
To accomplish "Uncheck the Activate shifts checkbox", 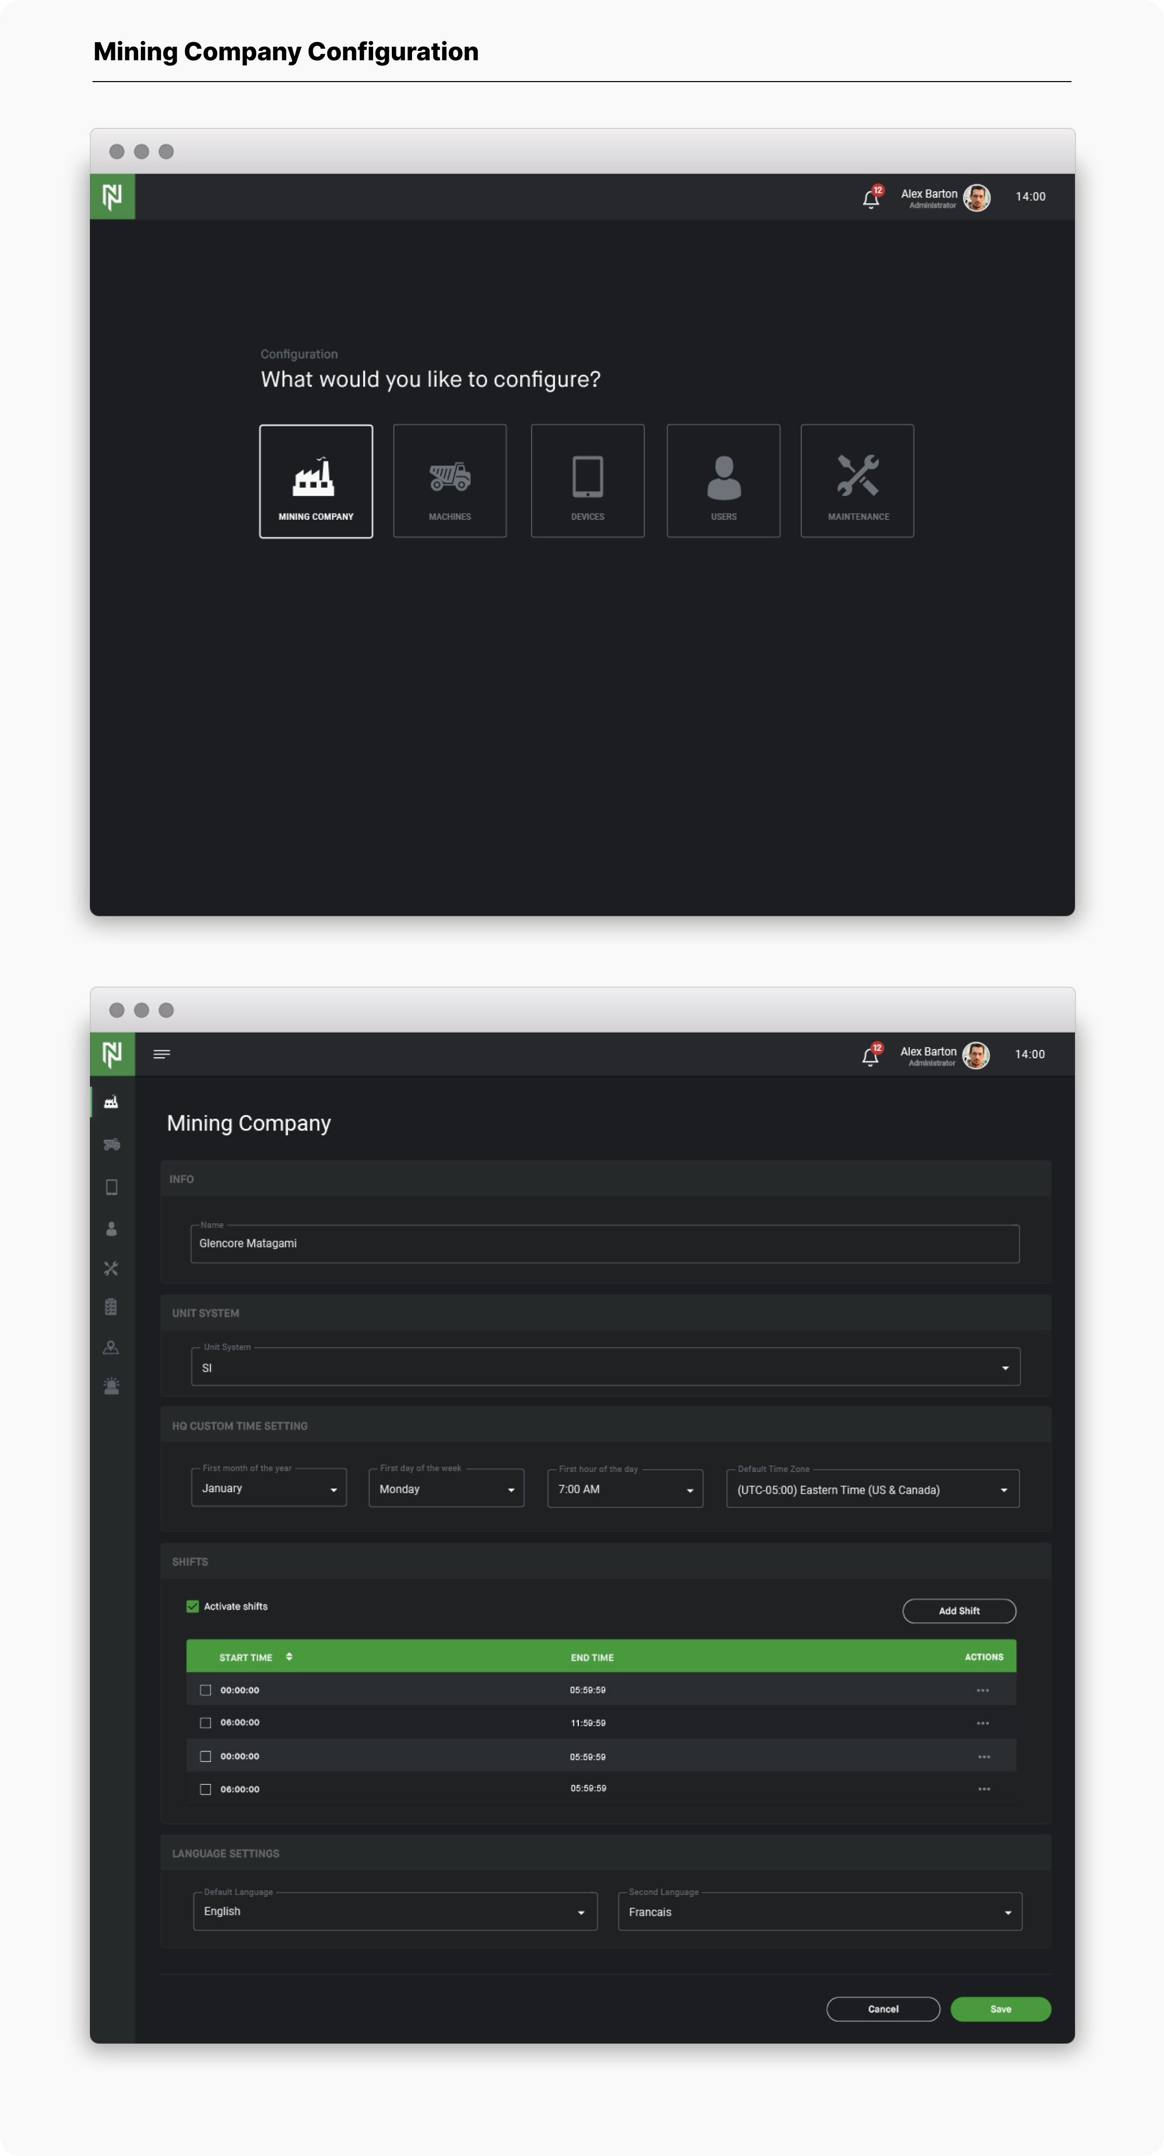I will [192, 1606].
